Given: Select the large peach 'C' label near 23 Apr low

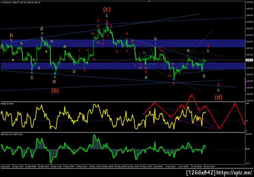Looking at the screenshot, I should click(32, 77).
